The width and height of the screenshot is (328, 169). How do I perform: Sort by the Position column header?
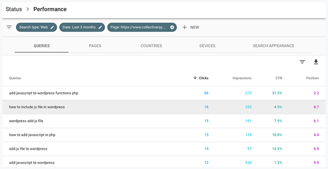coord(313,78)
